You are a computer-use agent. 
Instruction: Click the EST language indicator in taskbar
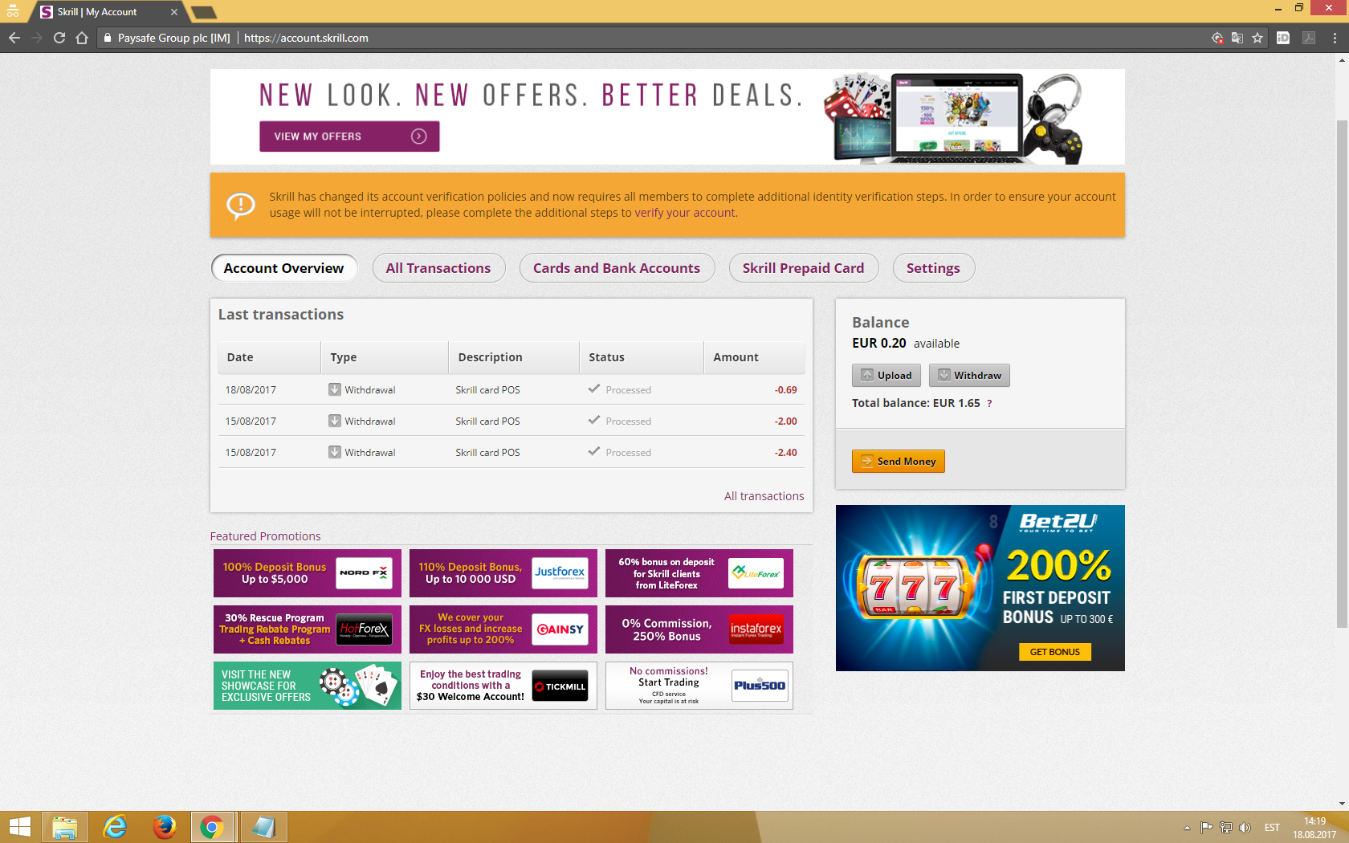pyautogui.click(x=1272, y=828)
